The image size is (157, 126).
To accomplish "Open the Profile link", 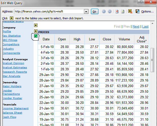I will click(x=7, y=31).
